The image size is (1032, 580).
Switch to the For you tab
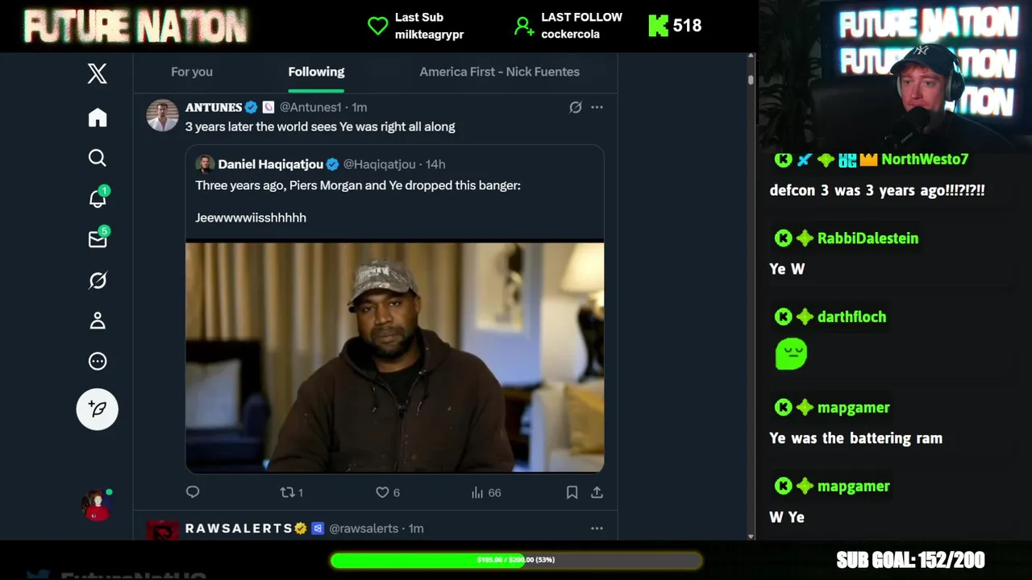[192, 72]
